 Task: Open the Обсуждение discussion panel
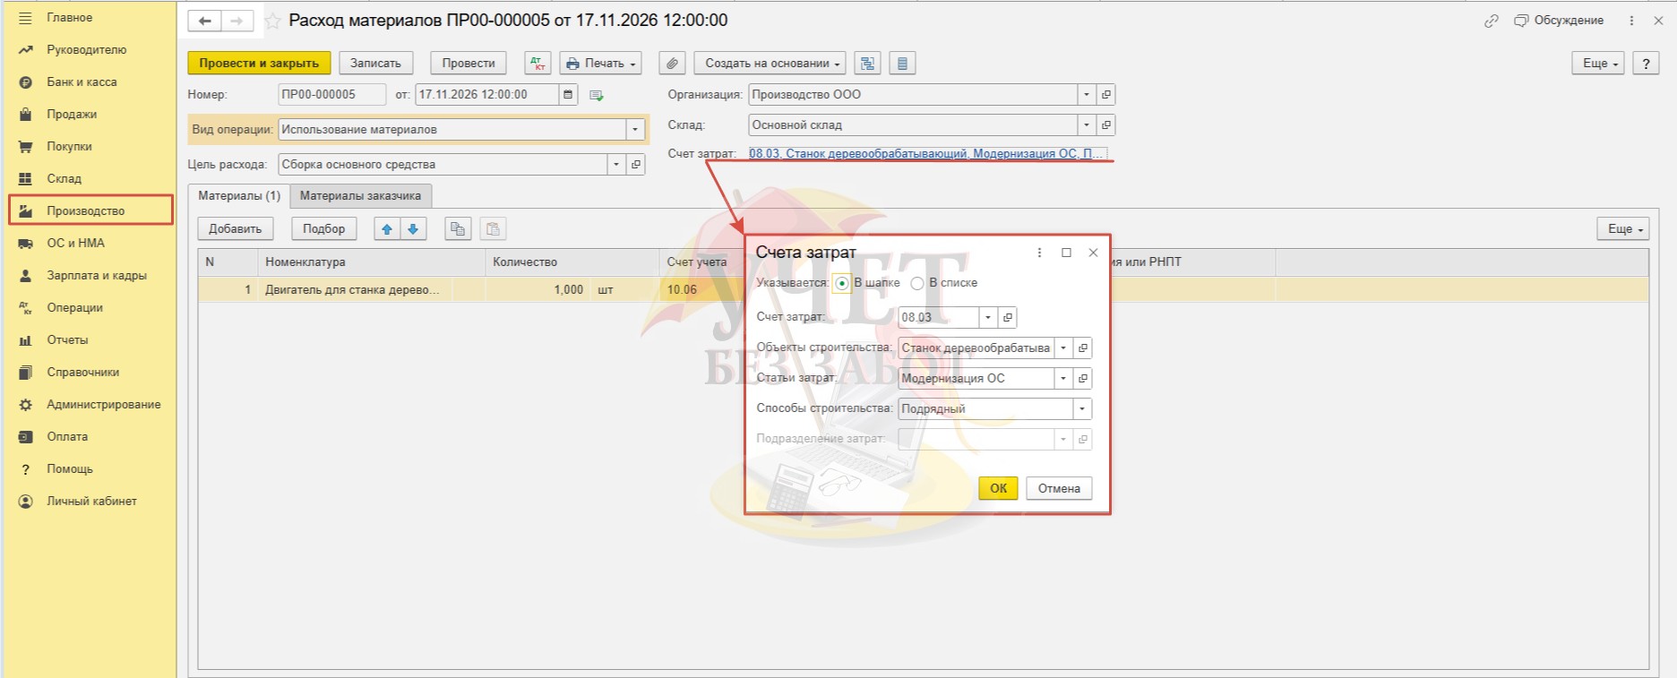pos(1559,21)
